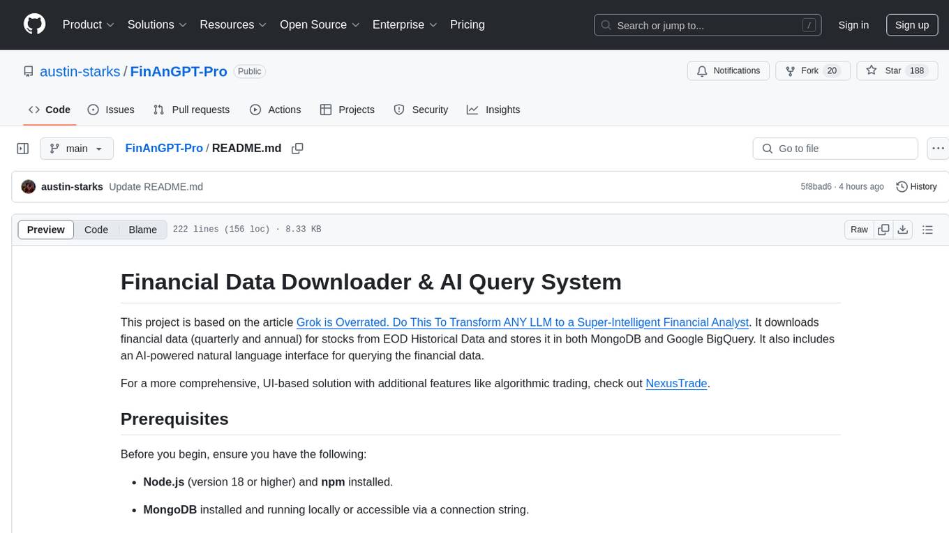949x533 pixels.
Task: Click the Sign in link
Action: coord(853,25)
